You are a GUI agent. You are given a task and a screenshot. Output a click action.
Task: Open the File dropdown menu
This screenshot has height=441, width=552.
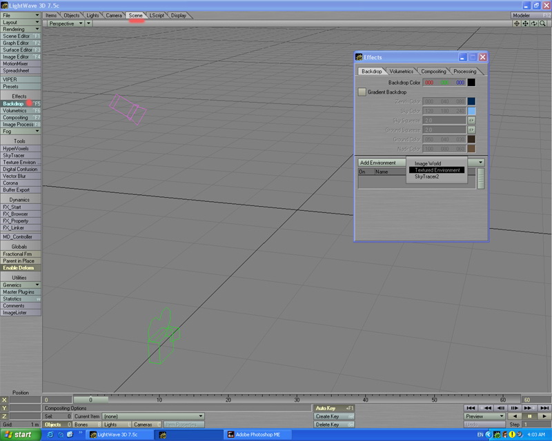pyautogui.click(x=21, y=15)
